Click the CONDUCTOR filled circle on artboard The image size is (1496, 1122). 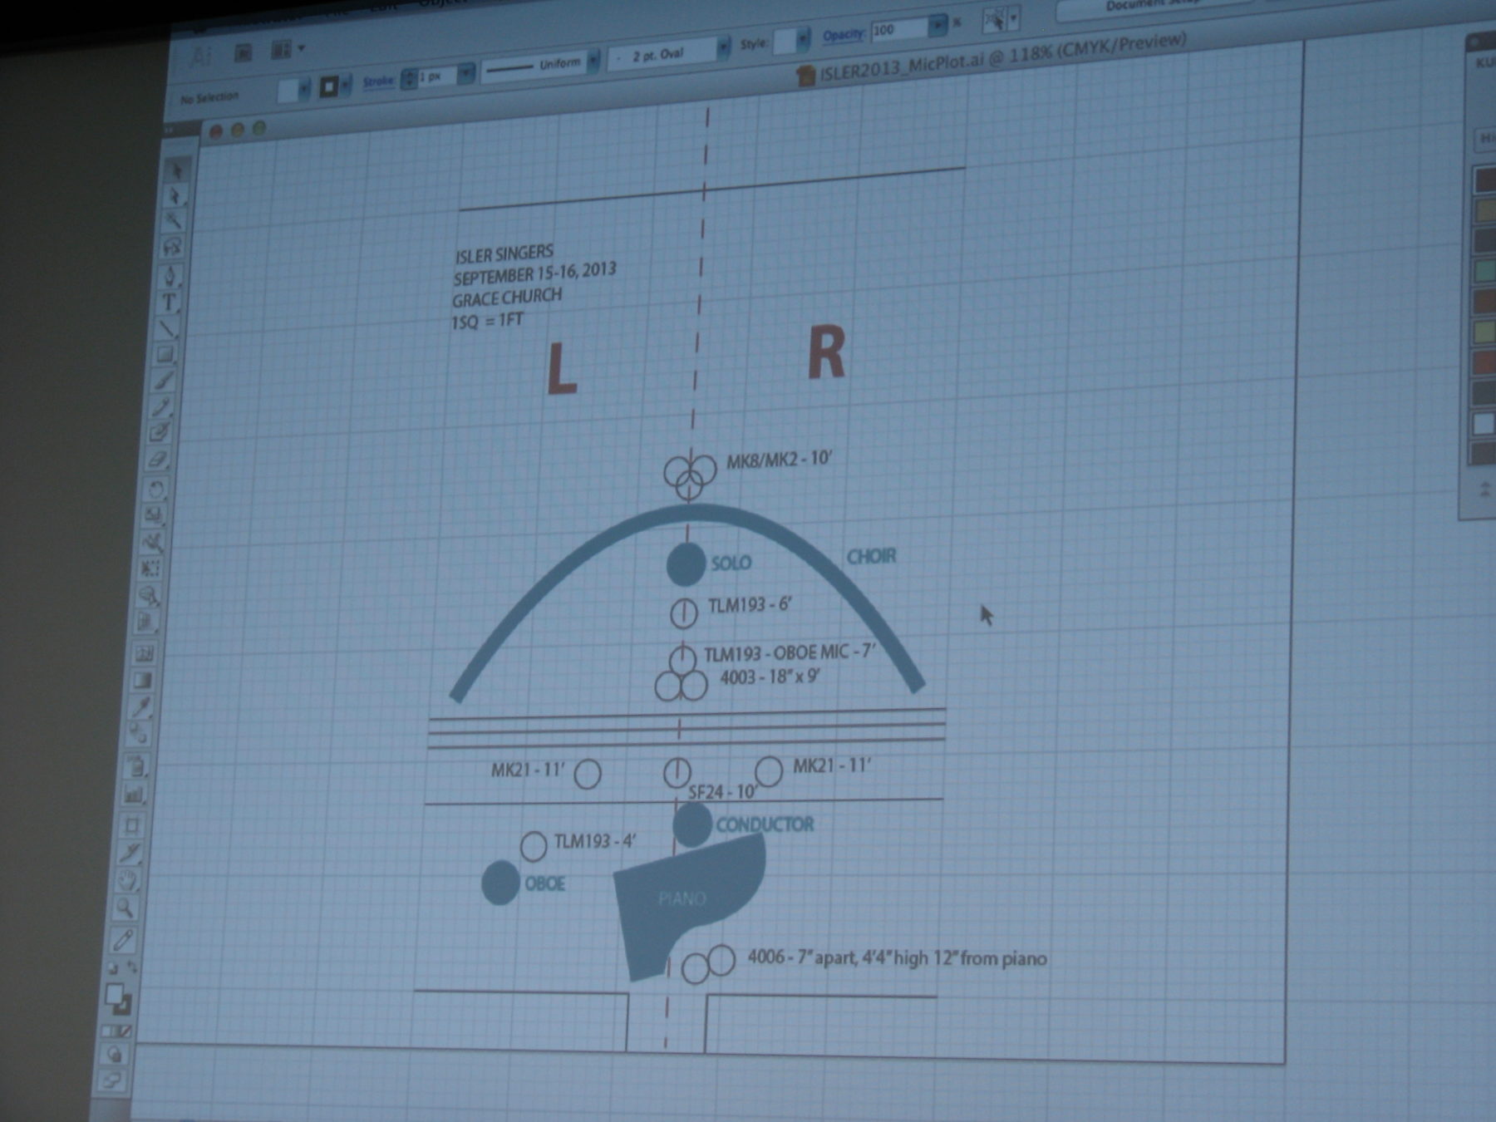691,825
